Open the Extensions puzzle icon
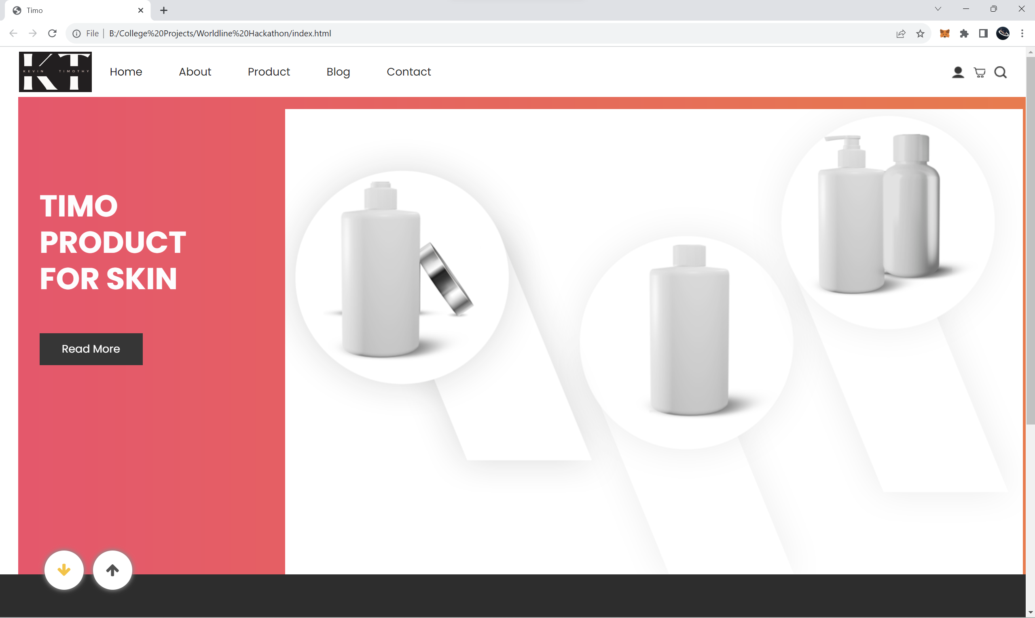Viewport: 1035px width, 618px height. [x=964, y=33]
